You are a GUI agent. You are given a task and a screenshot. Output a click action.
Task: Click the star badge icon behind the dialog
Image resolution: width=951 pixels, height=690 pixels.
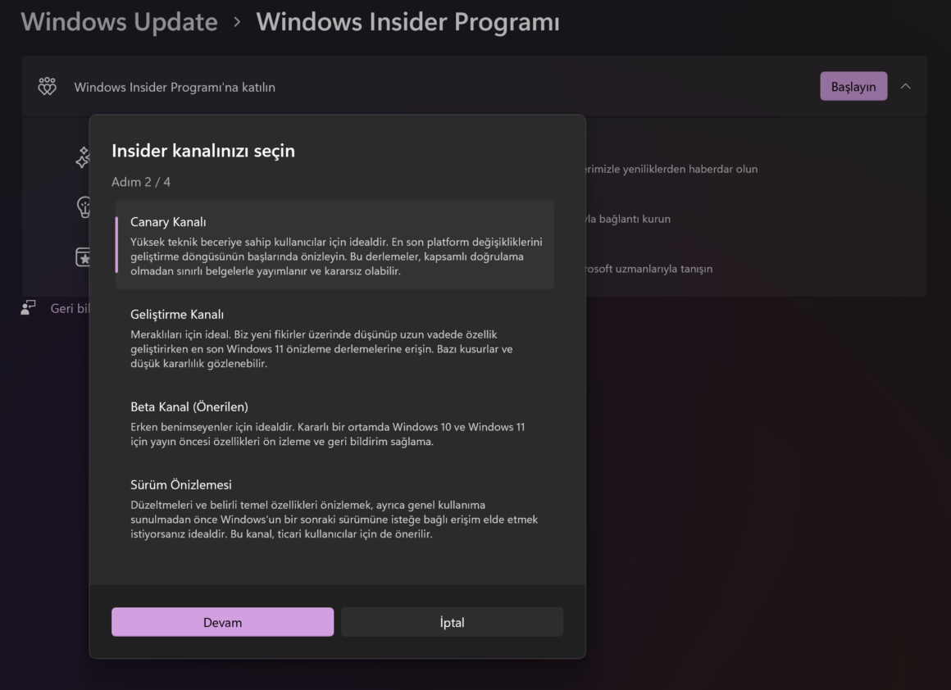(x=83, y=257)
